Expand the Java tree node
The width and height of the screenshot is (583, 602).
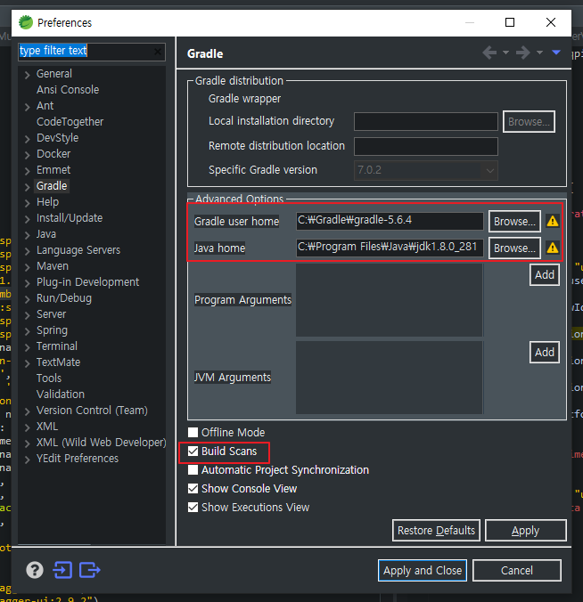[28, 235]
